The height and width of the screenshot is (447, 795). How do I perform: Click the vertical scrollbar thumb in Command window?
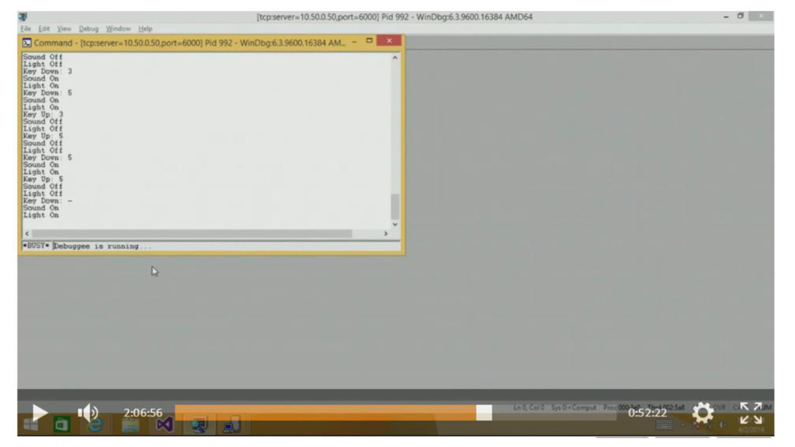395,206
